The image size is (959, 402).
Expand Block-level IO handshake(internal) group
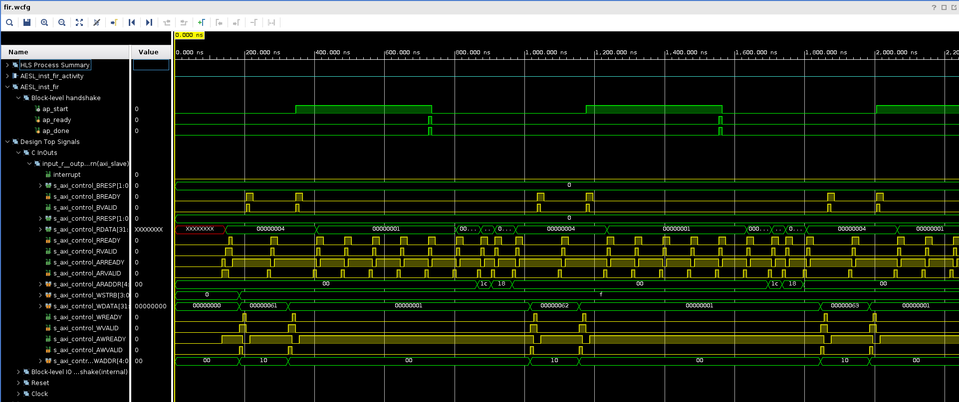coord(18,372)
